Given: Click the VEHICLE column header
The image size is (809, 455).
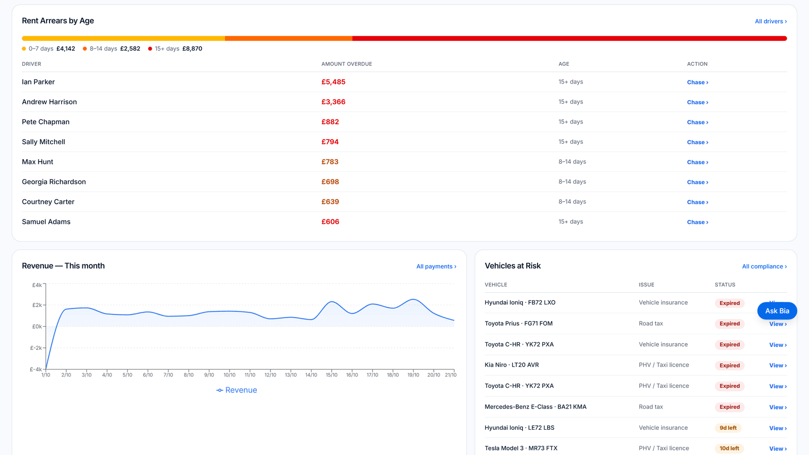Looking at the screenshot, I should point(496,285).
